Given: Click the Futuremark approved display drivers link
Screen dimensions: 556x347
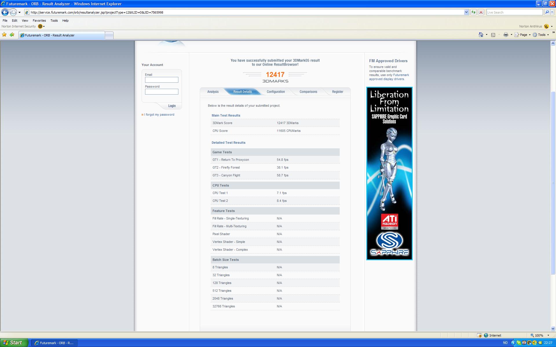Looking at the screenshot, I should pyautogui.click(x=389, y=77).
